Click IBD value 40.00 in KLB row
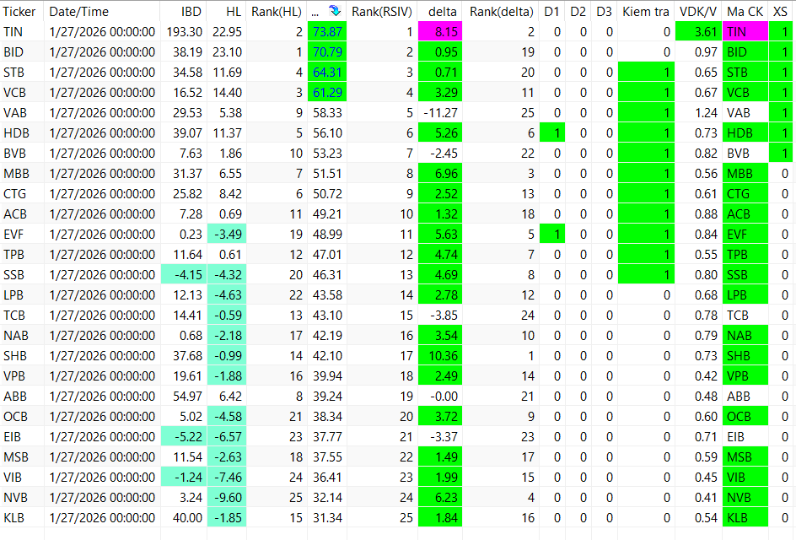Image resolution: width=796 pixels, height=540 pixels. click(x=187, y=518)
